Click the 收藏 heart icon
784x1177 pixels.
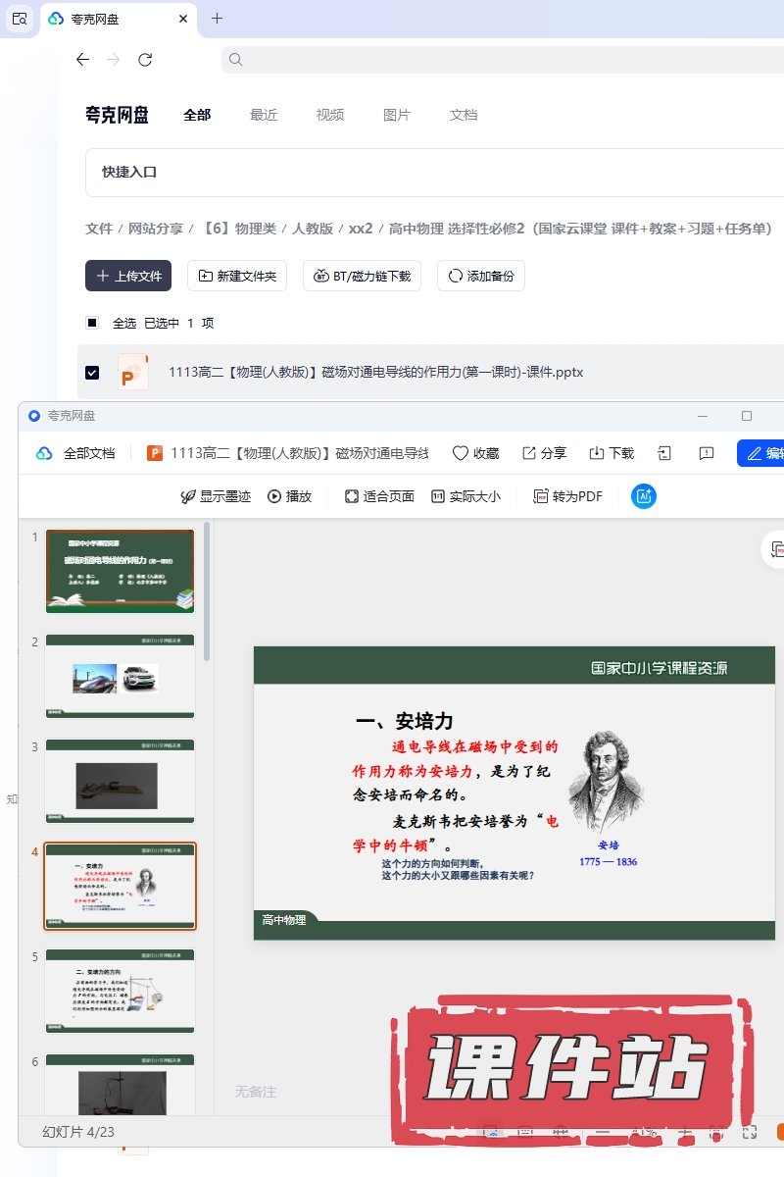(x=461, y=453)
